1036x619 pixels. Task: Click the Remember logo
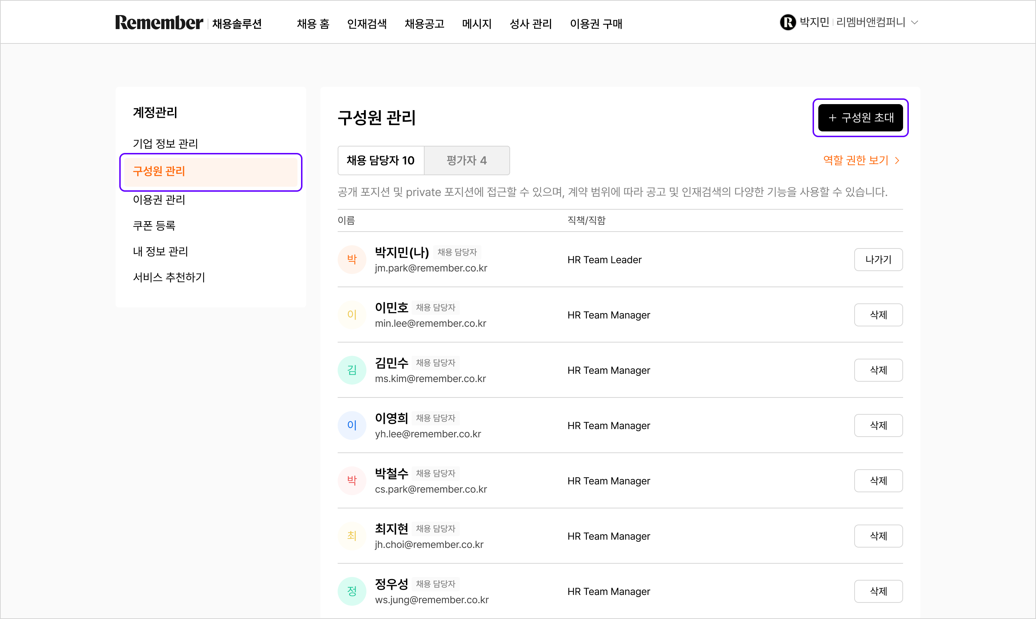pyautogui.click(x=159, y=23)
